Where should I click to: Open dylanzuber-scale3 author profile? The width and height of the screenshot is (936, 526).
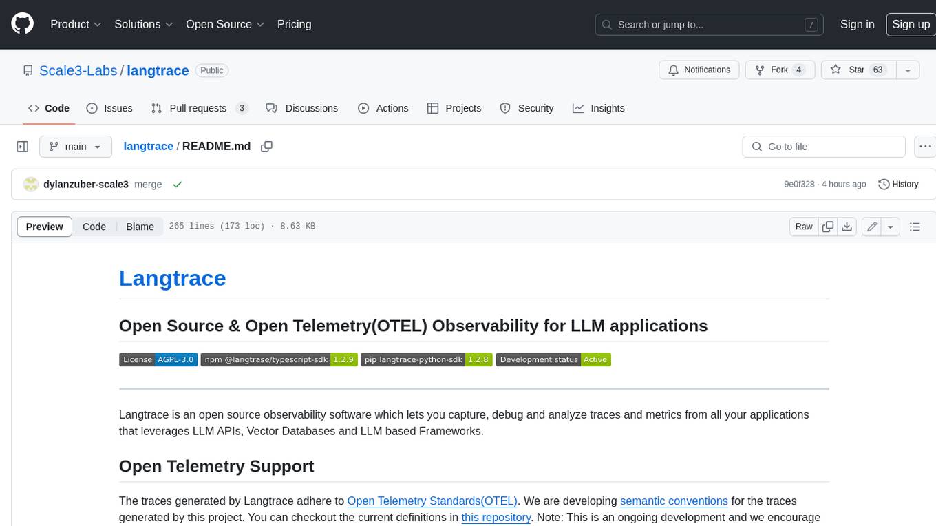point(86,185)
